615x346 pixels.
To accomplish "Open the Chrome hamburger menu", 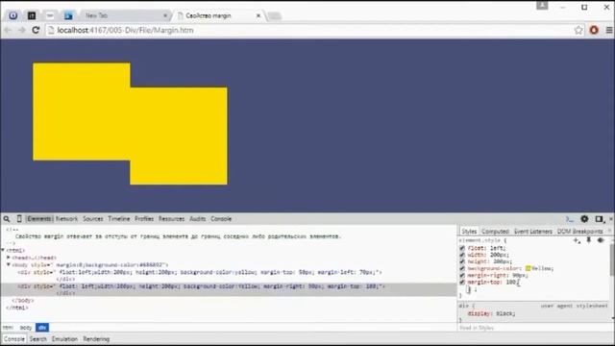I will point(609,30).
